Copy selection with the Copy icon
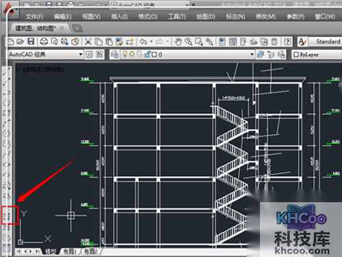The width and height of the screenshot is (342, 257). coord(98,42)
